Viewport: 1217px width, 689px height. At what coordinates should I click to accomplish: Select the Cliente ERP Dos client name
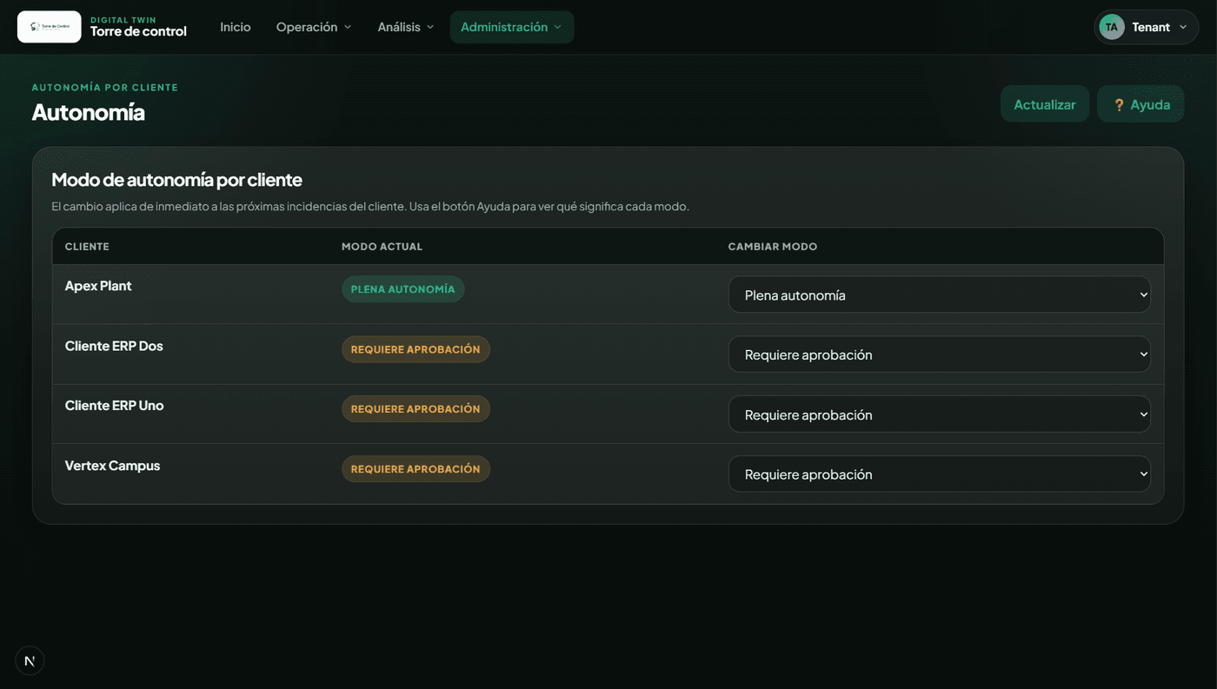[114, 346]
